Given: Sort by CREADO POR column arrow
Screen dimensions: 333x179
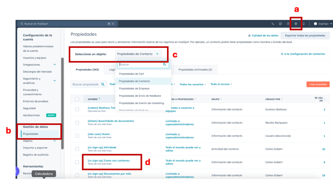Looking at the screenshot, I should coord(282,99).
